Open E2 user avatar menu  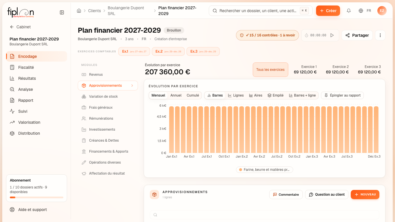pyautogui.click(x=382, y=11)
